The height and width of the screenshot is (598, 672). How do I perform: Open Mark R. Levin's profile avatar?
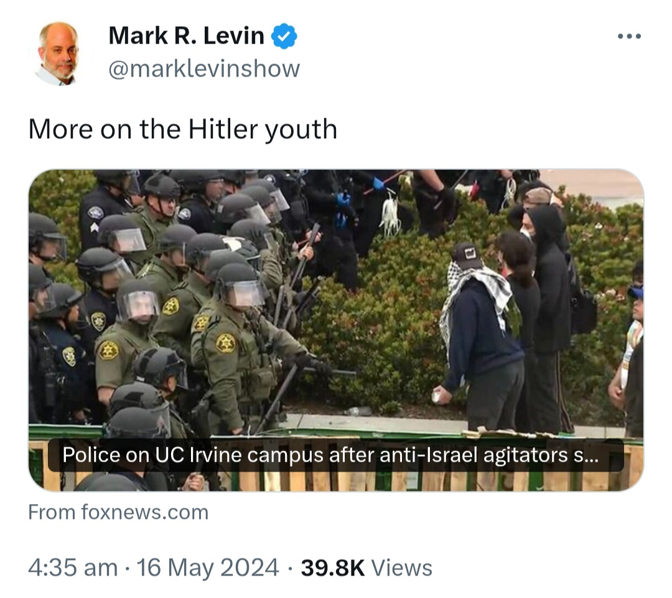pos(58,54)
